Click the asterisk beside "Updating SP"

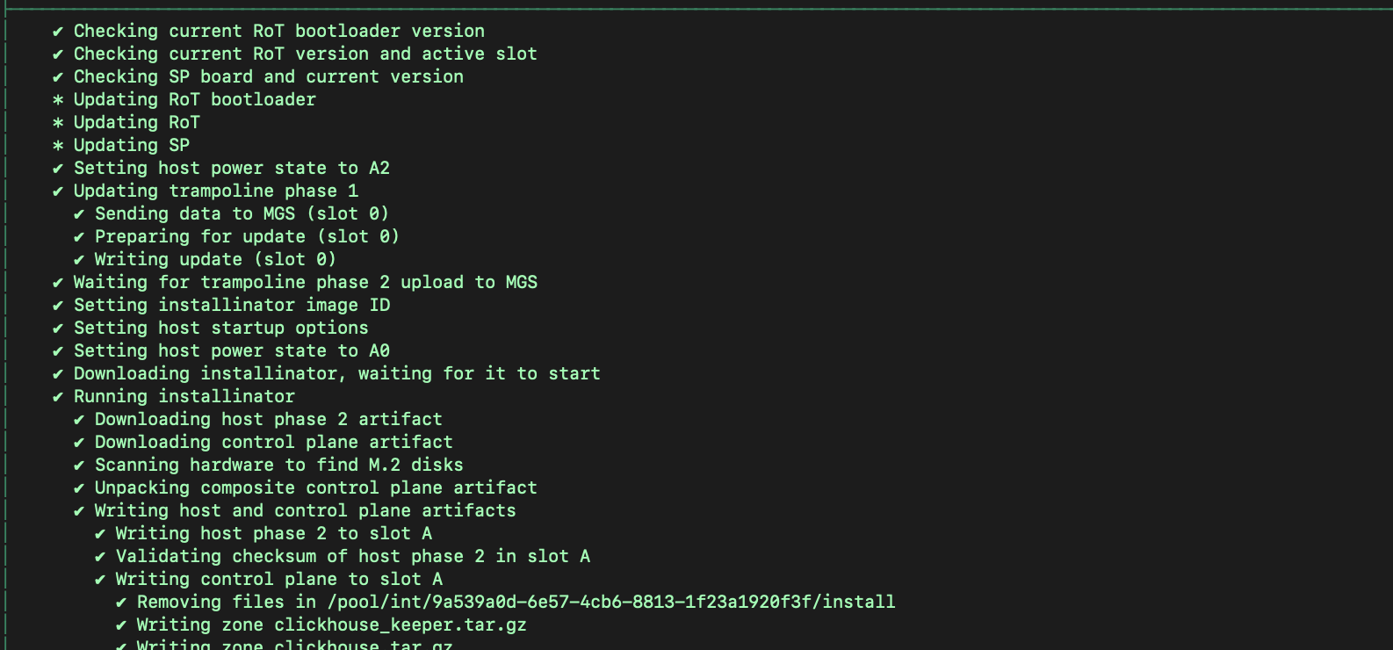(58, 146)
